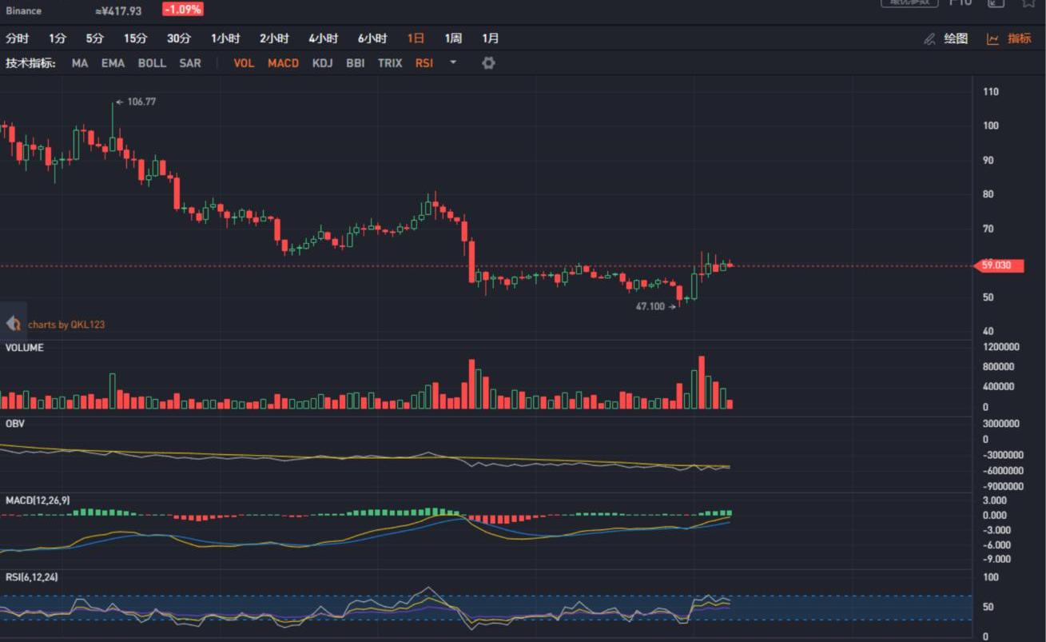The height and width of the screenshot is (642, 1046).
Task: Toggle the VOL indicator
Action: [244, 62]
